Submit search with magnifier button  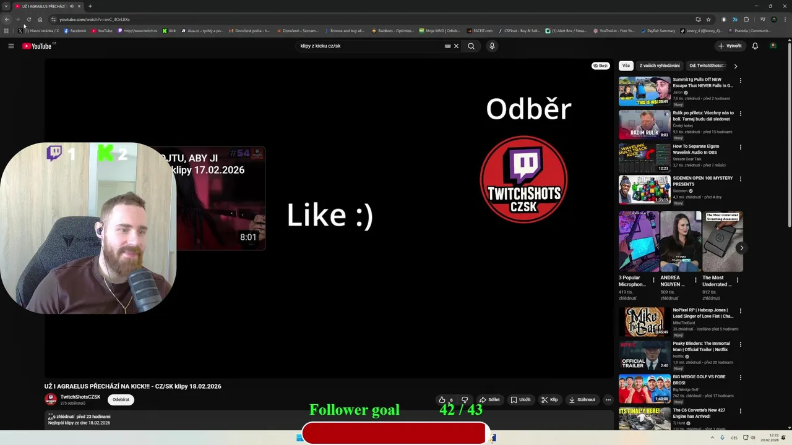[x=471, y=46]
